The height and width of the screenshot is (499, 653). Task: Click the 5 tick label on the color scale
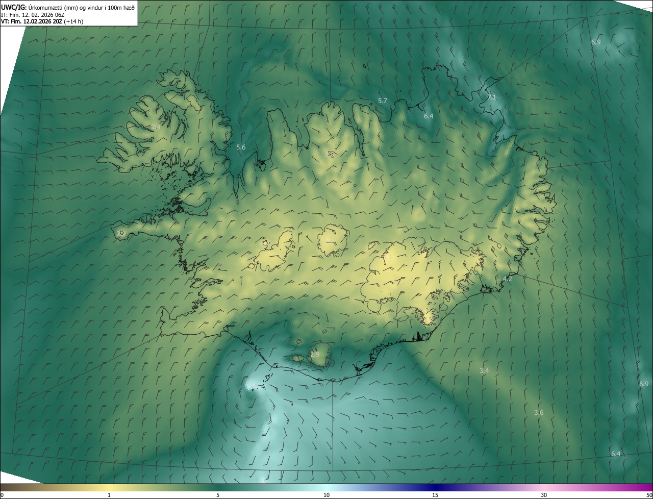click(x=218, y=495)
